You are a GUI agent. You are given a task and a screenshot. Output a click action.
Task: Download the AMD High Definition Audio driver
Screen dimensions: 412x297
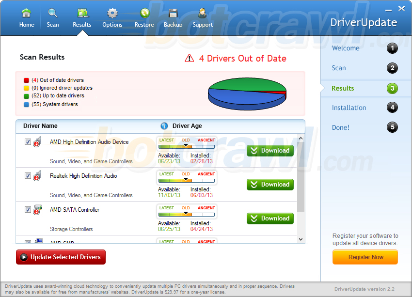[x=270, y=151]
